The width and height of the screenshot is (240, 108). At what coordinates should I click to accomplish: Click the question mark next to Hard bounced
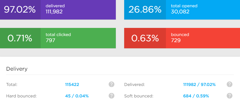pos(111,96)
